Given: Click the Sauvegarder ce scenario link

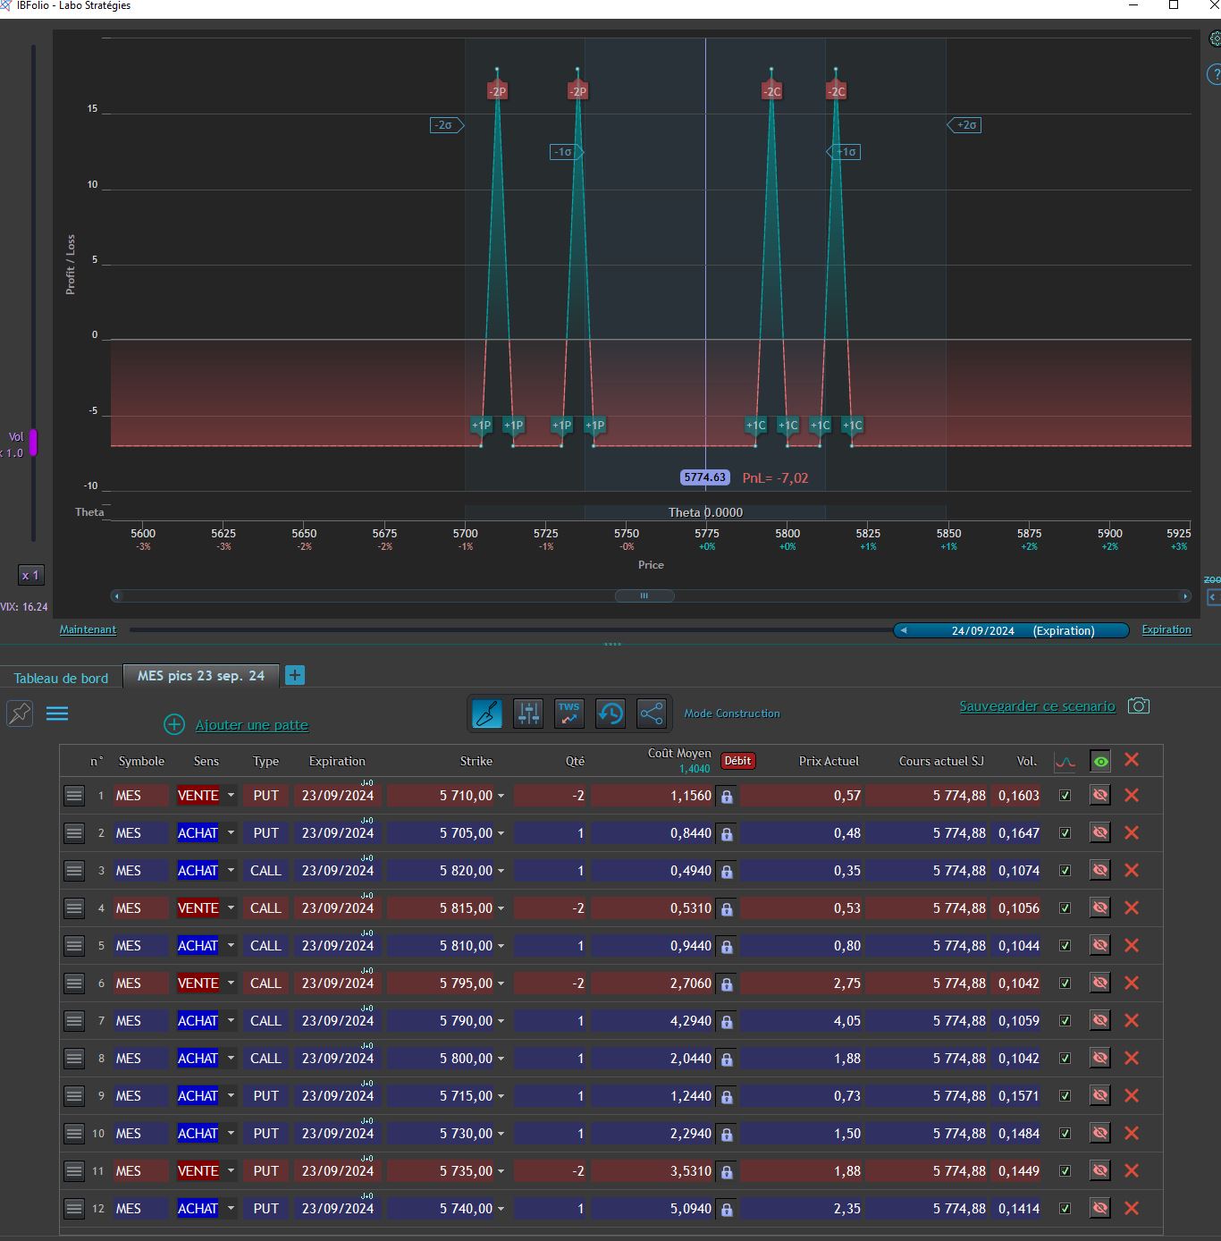Looking at the screenshot, I should coord(1037,706).
